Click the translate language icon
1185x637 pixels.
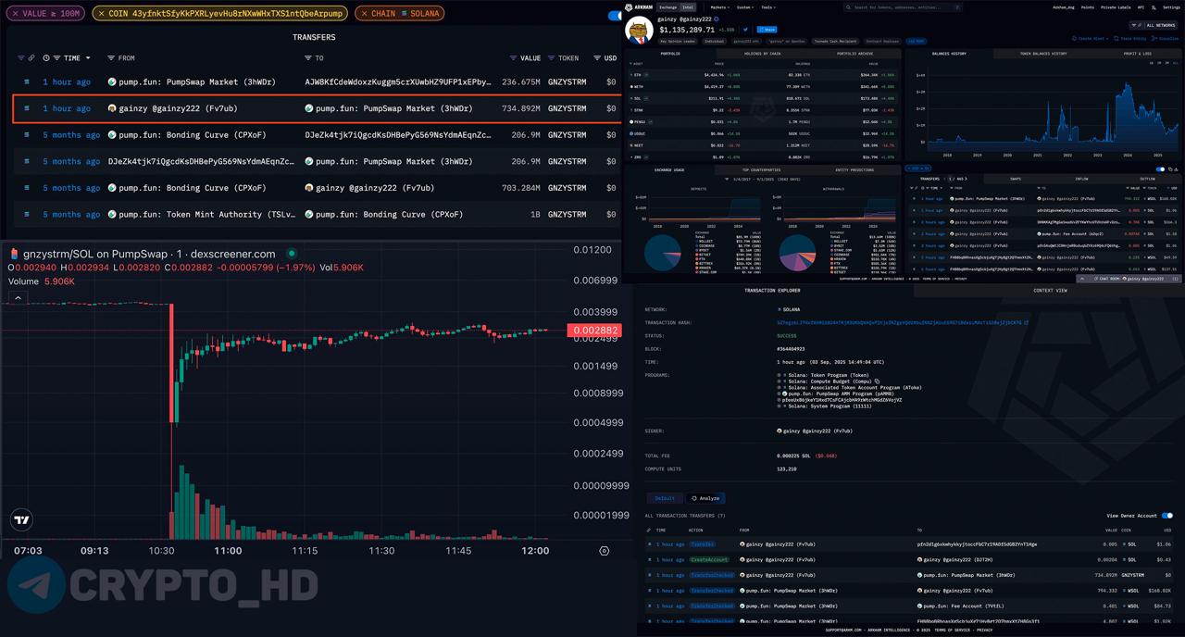1154,7
